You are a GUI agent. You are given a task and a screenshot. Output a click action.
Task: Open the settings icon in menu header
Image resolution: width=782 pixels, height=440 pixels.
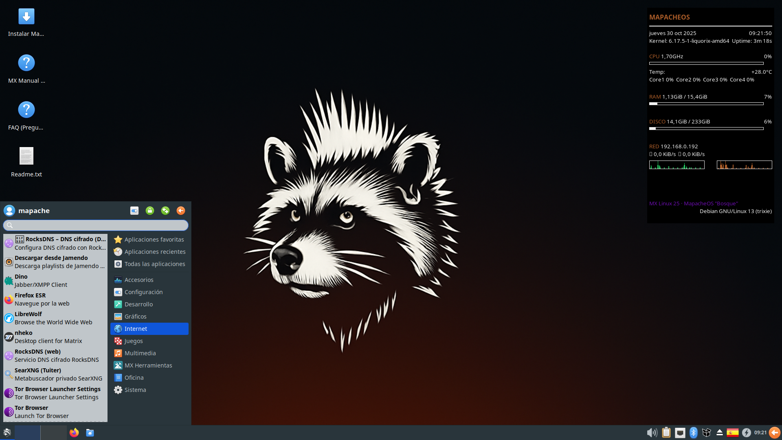pyautogui.click(x=134, y=211)
